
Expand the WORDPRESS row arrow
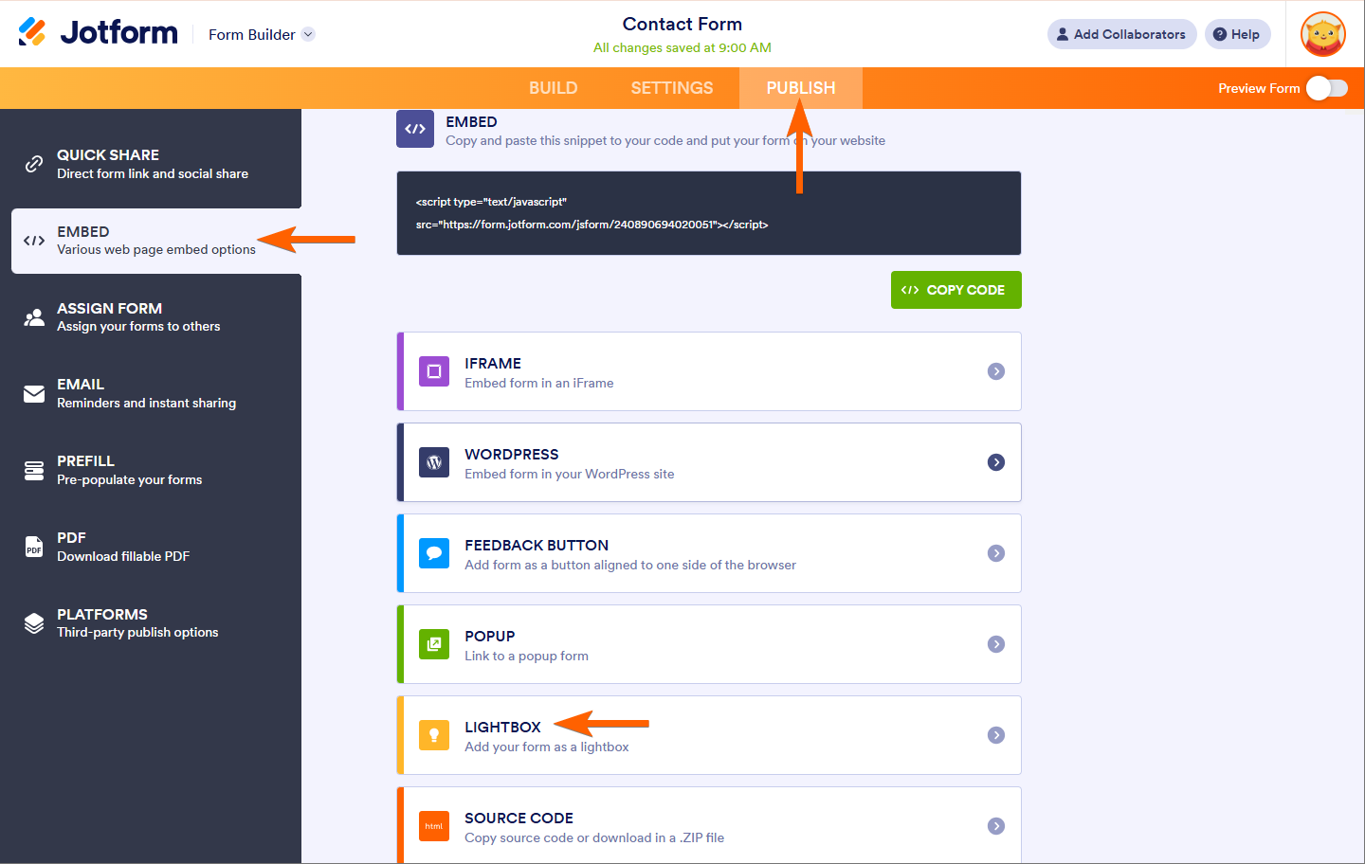click(x=996, y=462)
